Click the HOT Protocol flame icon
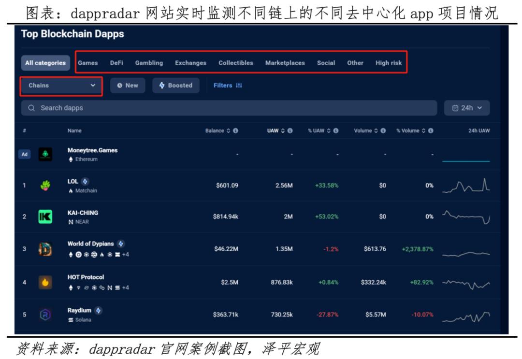 45,281
